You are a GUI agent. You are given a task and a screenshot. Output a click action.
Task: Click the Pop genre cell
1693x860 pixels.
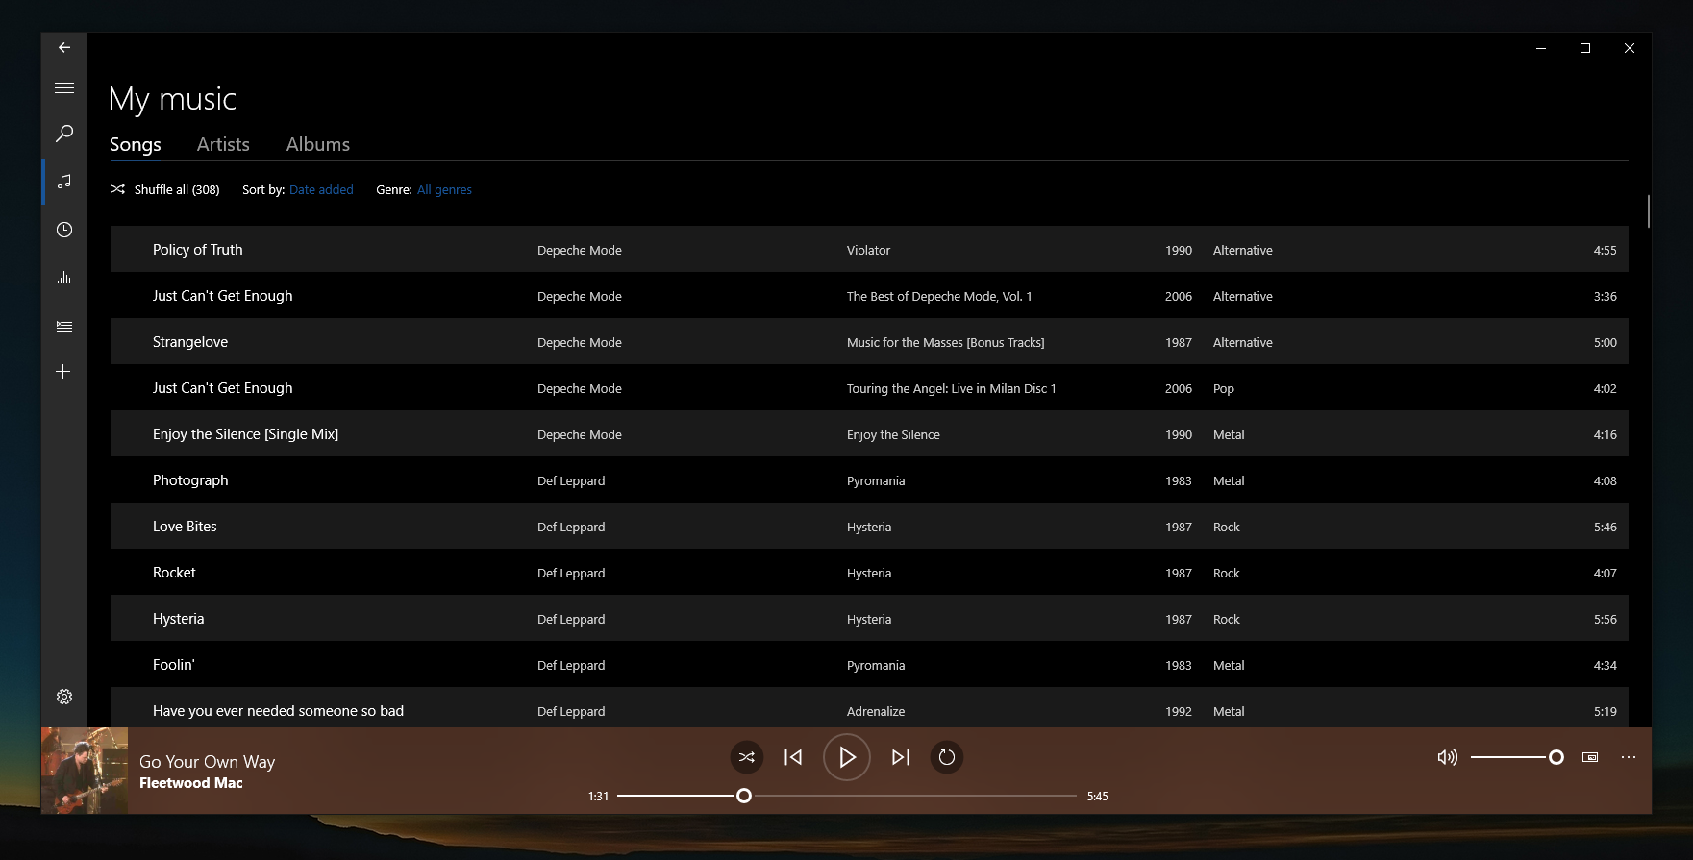coord(1224,388)
